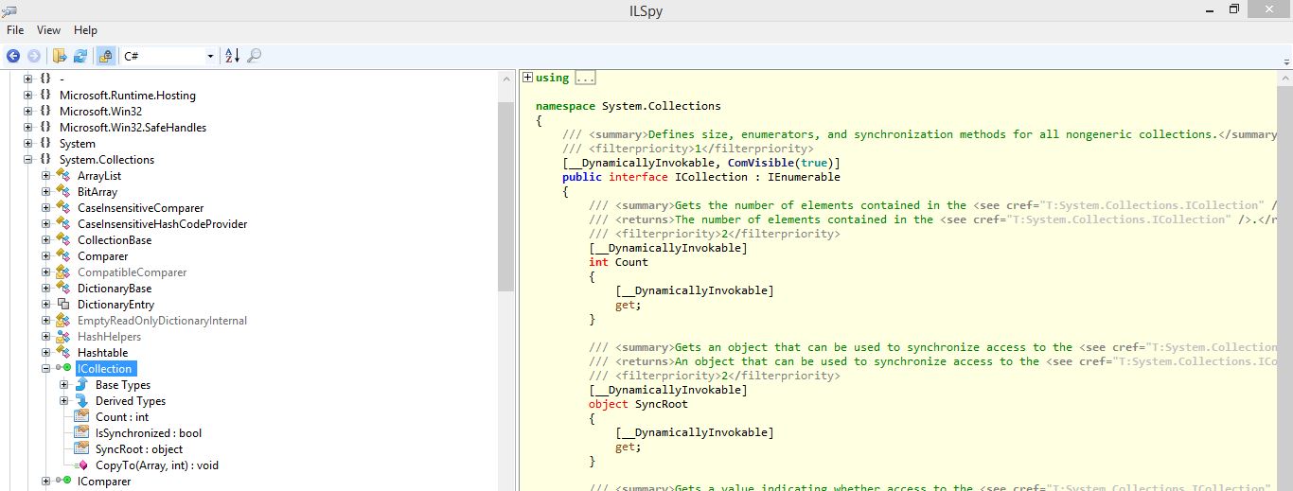The image size is (1293, 491).
Task: Click the Count property icon
Action: (x=81, y=416)
